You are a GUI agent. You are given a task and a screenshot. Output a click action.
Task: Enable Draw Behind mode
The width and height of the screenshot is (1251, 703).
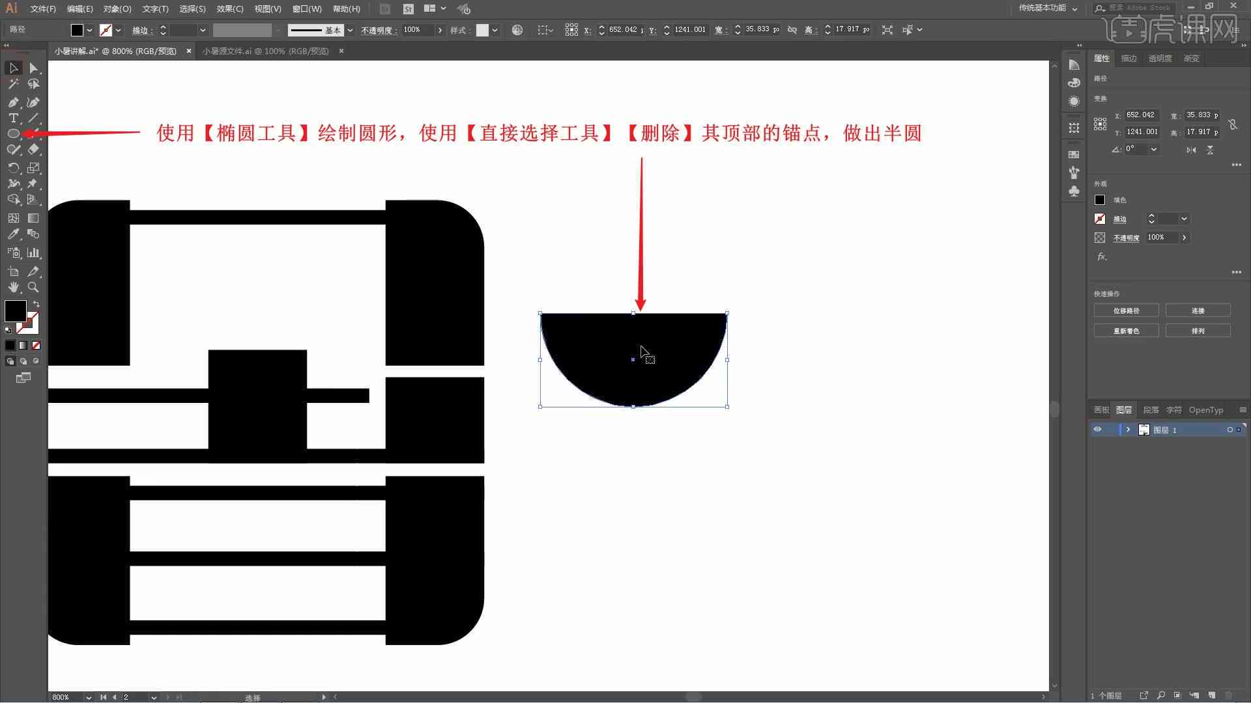23,361
